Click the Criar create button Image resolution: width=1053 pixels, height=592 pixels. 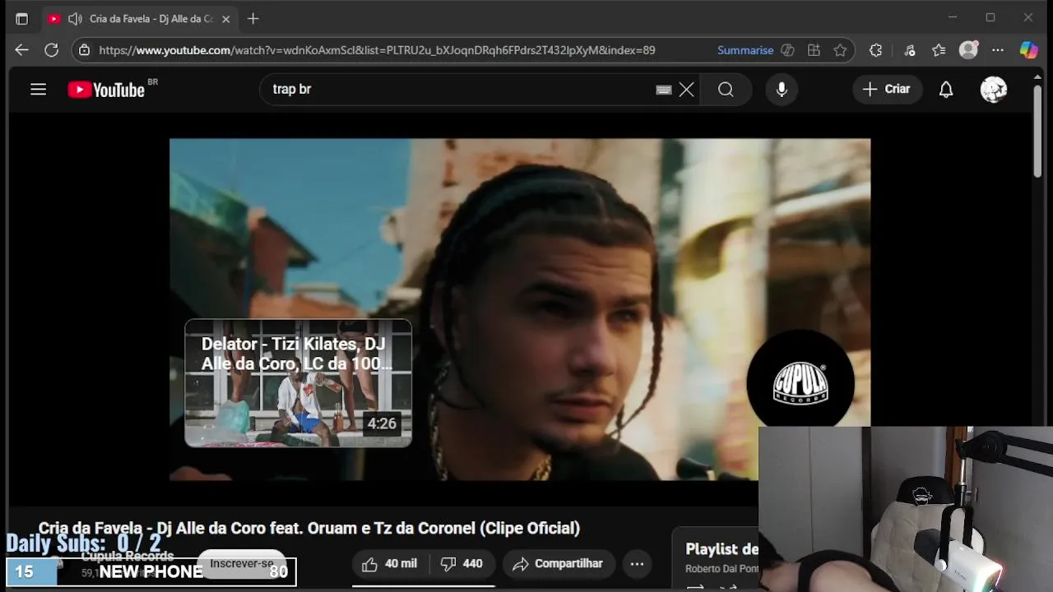click(x=886, y=89)
